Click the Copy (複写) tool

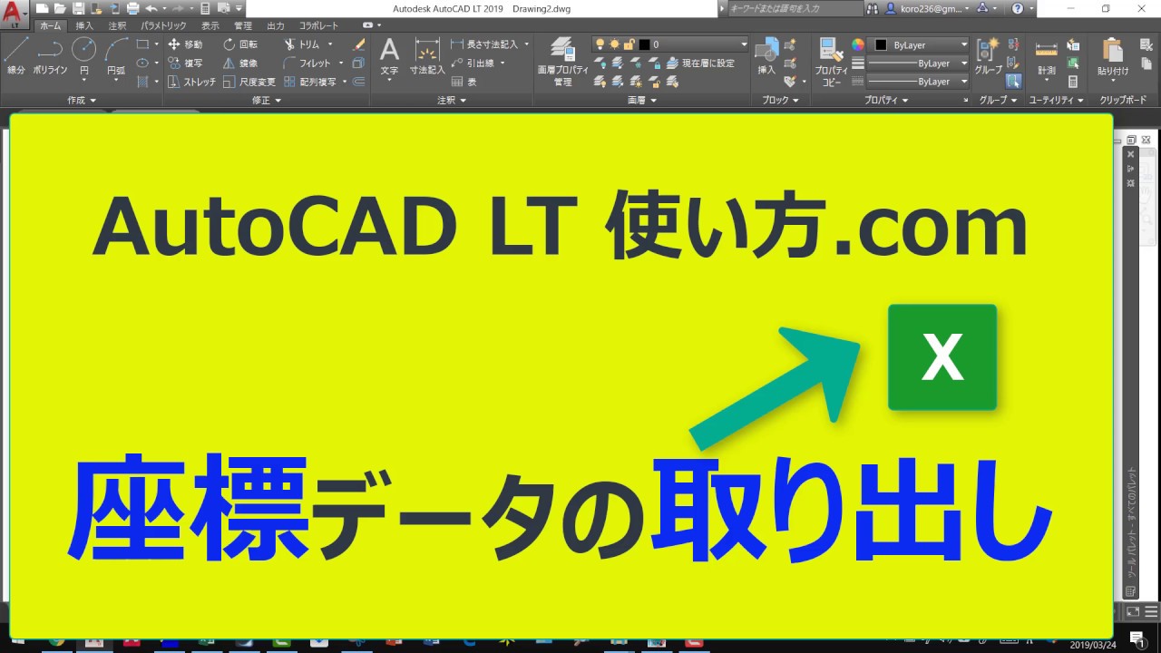(185, 63)
